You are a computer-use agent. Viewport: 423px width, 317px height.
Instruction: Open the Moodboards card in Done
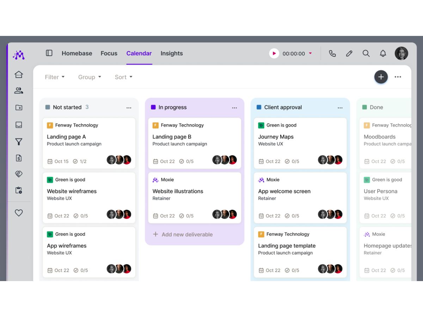tap(385, 143)
